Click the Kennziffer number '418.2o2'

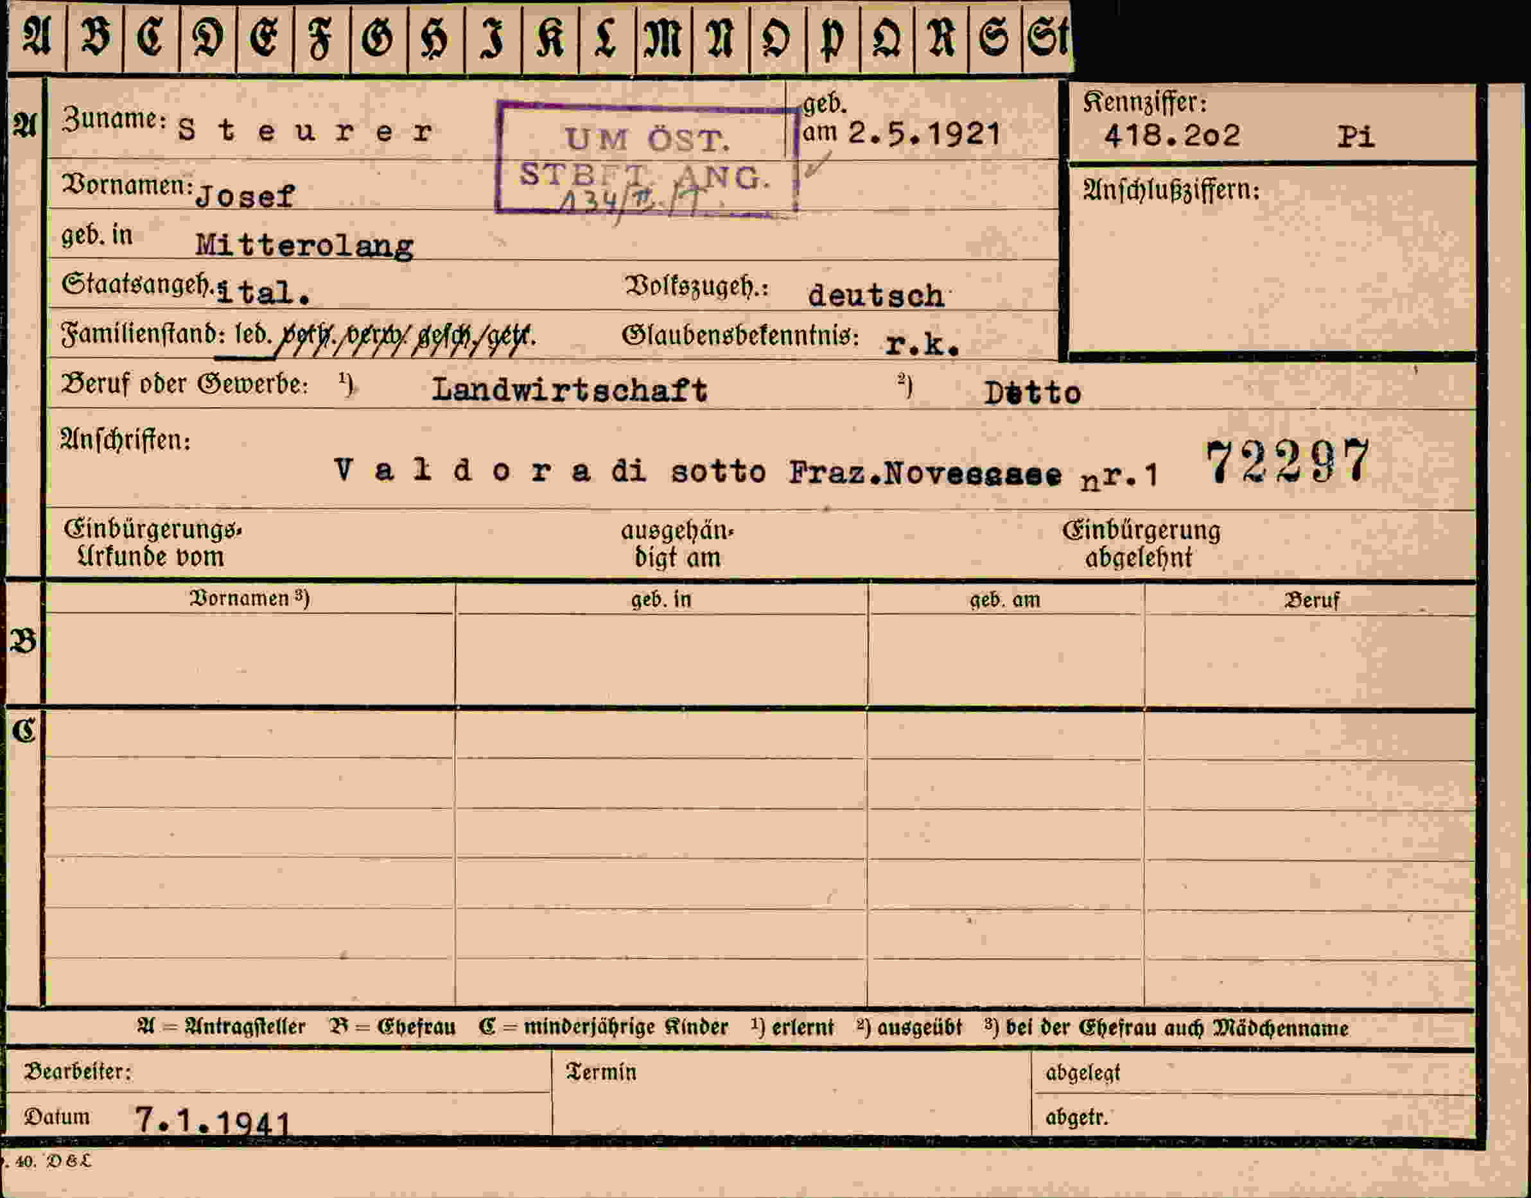click(x=1173, y=135)
